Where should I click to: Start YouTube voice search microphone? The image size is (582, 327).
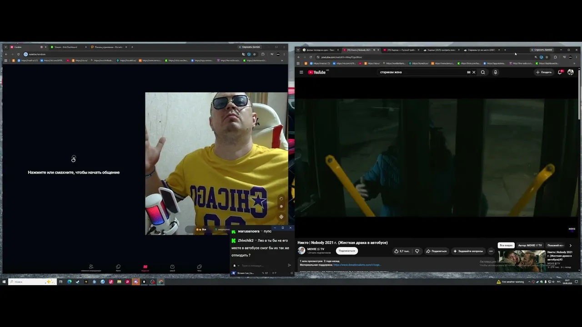click(496, 72)
